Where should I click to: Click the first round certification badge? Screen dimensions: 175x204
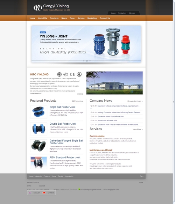[x=59, y=74]
